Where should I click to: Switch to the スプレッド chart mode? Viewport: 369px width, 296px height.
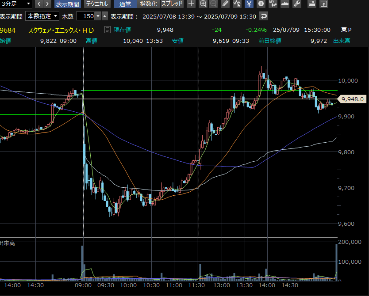tap(172, 4)
